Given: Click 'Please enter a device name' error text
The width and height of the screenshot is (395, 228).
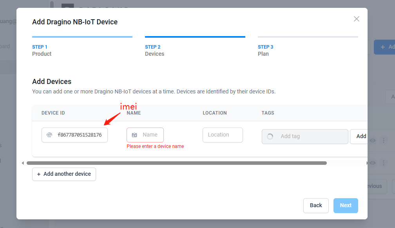Looking at the screenshot, I should (155, 146).
